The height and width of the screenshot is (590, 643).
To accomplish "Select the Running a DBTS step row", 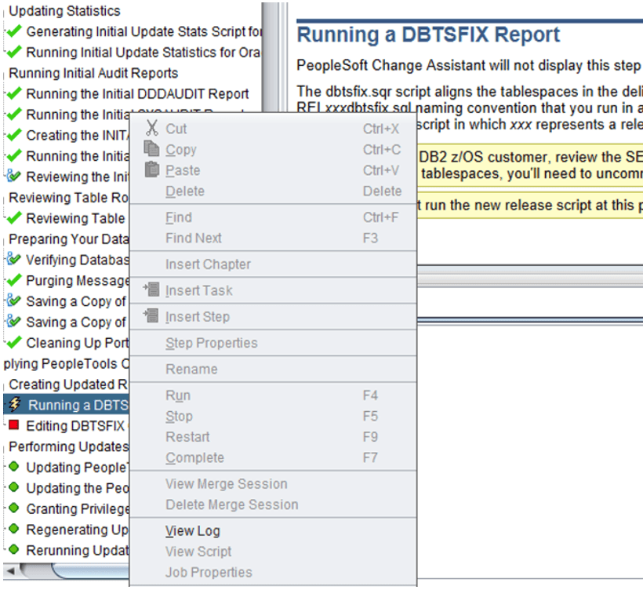I will tap(66, 405).
